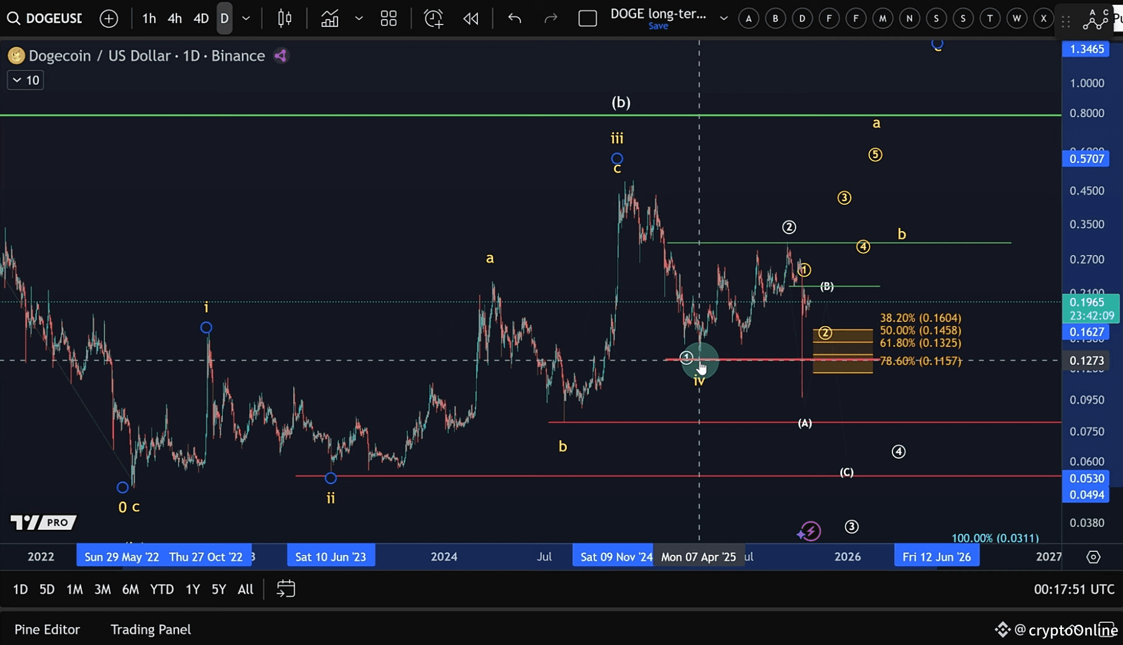Set range to 1D
The width and height of the screenshot is (1123, 645).
point(20,589)
